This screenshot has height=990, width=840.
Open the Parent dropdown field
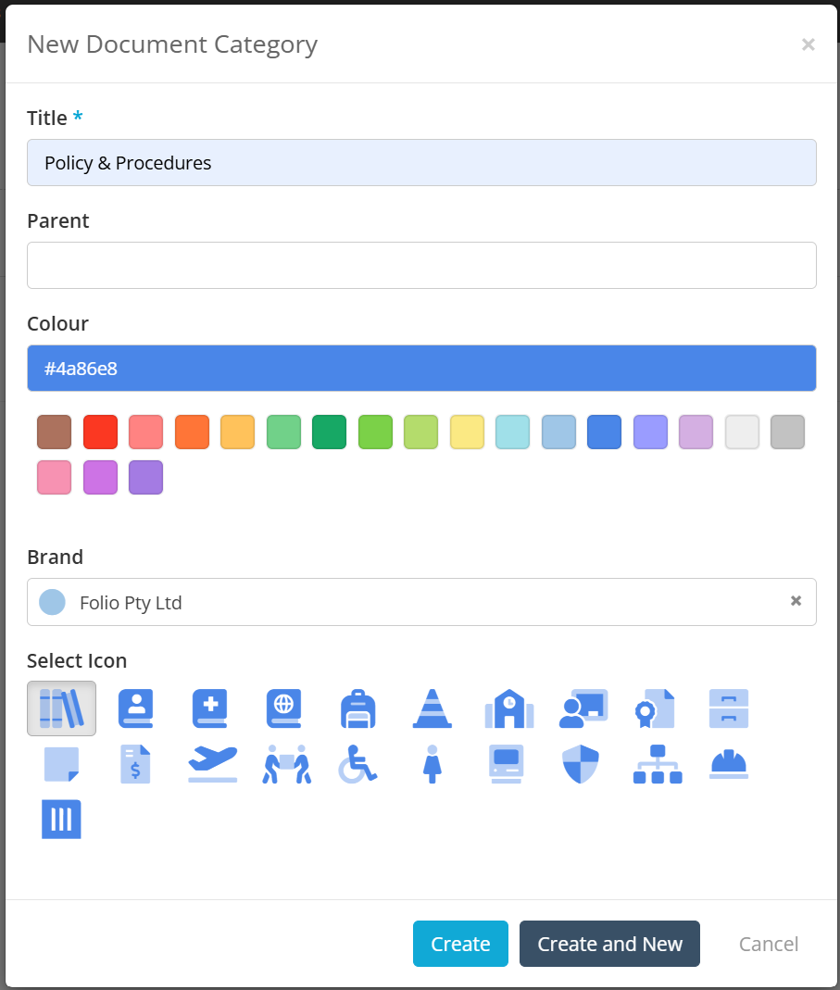coord(421,265)
